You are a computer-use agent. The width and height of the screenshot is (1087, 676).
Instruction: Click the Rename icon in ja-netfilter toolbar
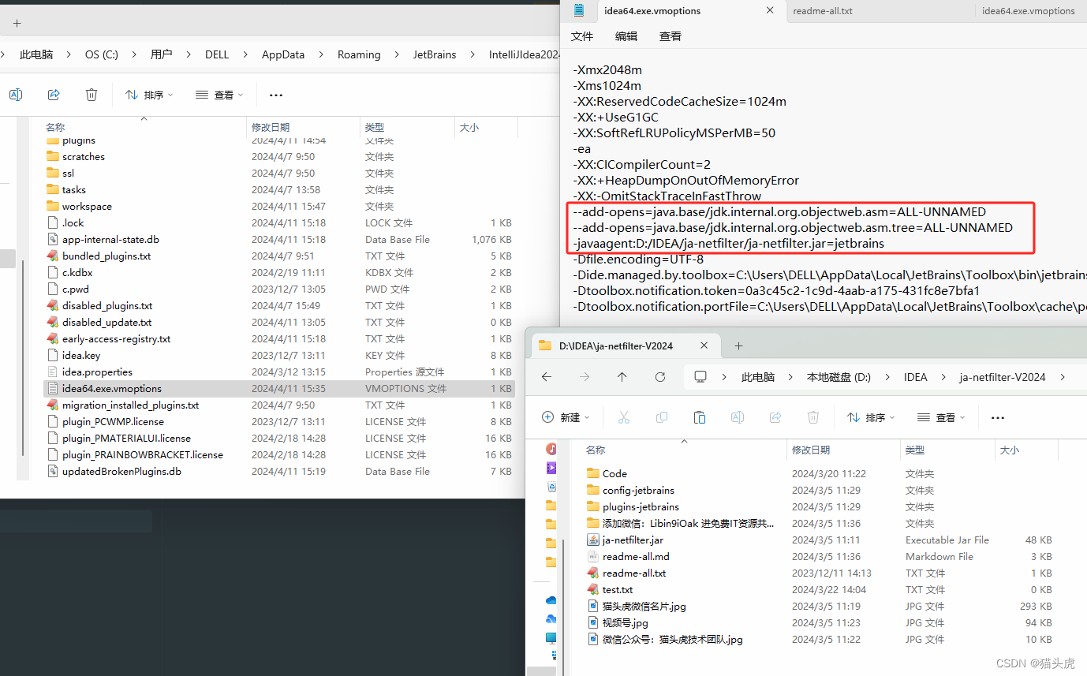click(738, 417)
